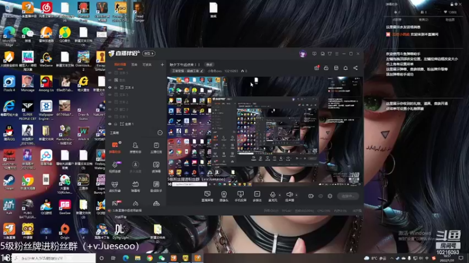The image size is (469, 263).
Task: Add a 摄像头 camera source
Action: [x=224, y=196]
